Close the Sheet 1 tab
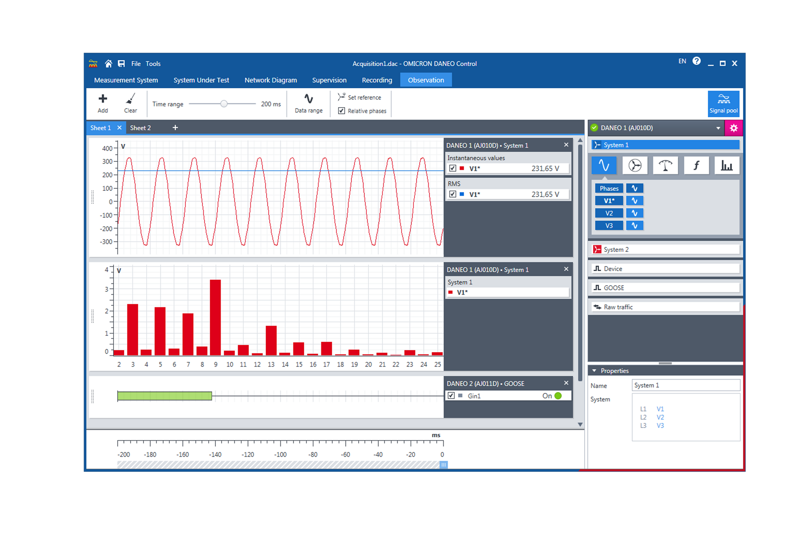 point(119,128)
